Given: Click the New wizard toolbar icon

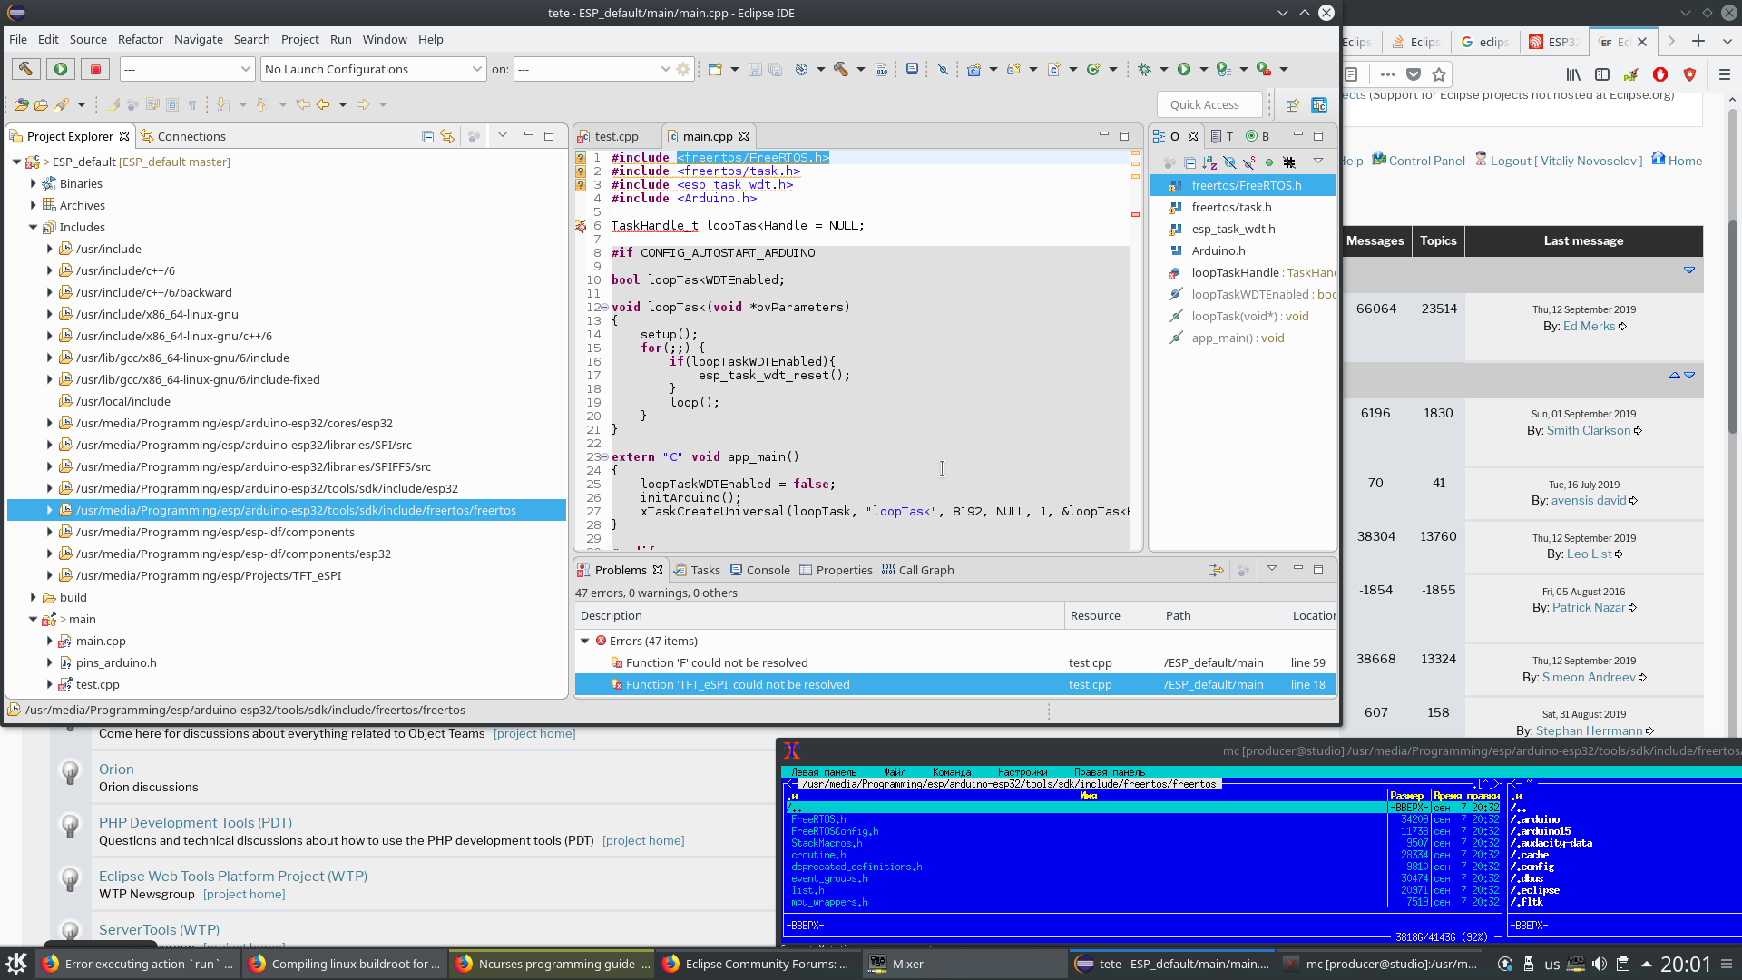Looking at the screenshot, I should [715, 69].
